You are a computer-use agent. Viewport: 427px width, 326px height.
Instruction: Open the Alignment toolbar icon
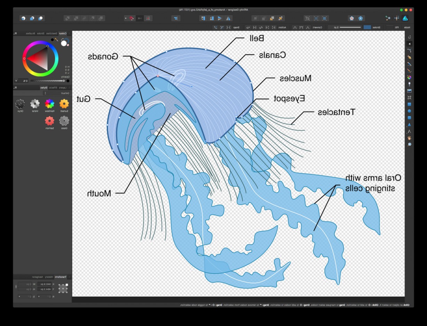click(176, 18)
